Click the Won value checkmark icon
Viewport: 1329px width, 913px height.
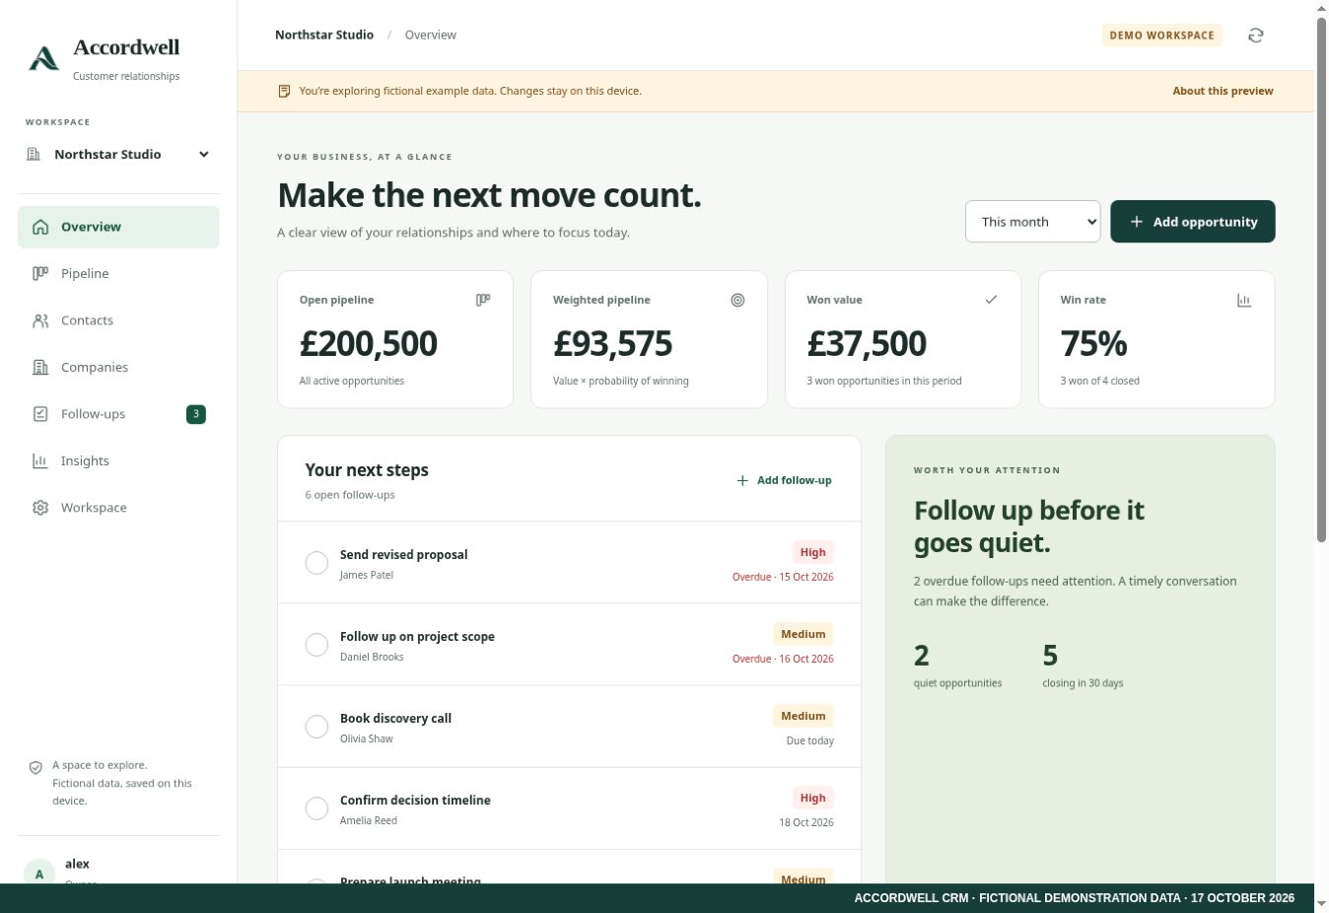(x=991, y=300)
